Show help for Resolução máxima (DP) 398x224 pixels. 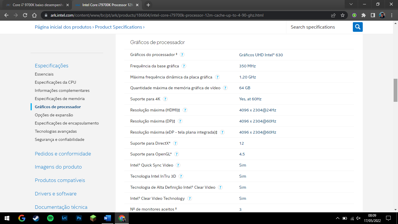click(x=180, y=121)
